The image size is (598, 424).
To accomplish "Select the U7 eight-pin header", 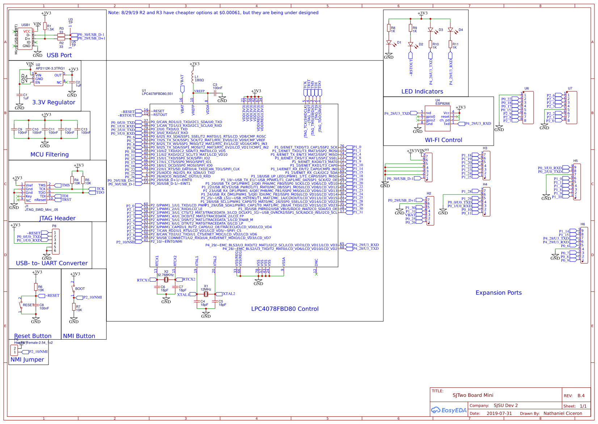I will pyautogui.click(x=572, y=108).
